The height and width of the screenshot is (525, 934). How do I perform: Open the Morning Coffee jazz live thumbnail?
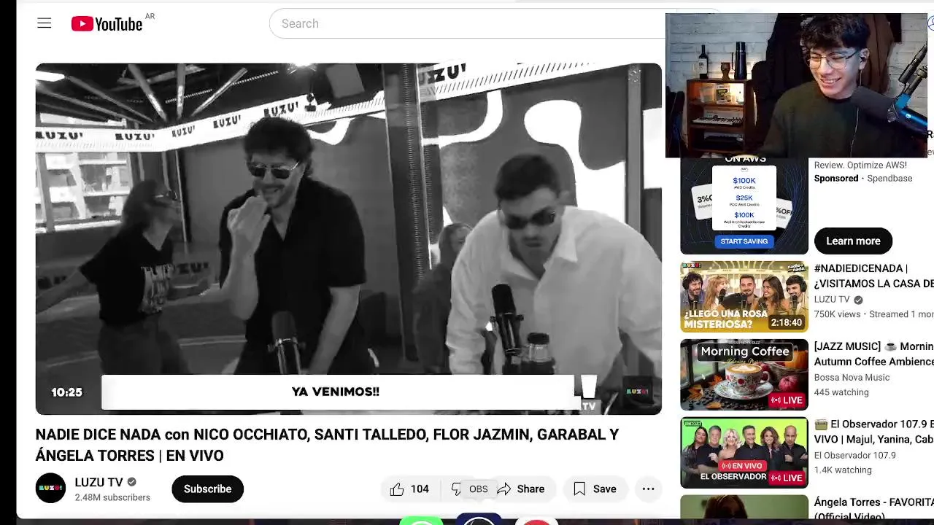744,375
